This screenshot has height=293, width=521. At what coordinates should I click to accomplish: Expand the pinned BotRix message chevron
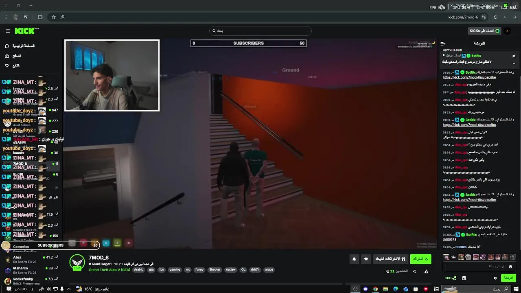514,63
